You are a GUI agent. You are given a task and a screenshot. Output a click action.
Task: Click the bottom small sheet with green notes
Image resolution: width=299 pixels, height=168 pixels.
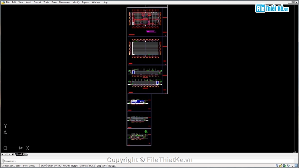point(139,137)
